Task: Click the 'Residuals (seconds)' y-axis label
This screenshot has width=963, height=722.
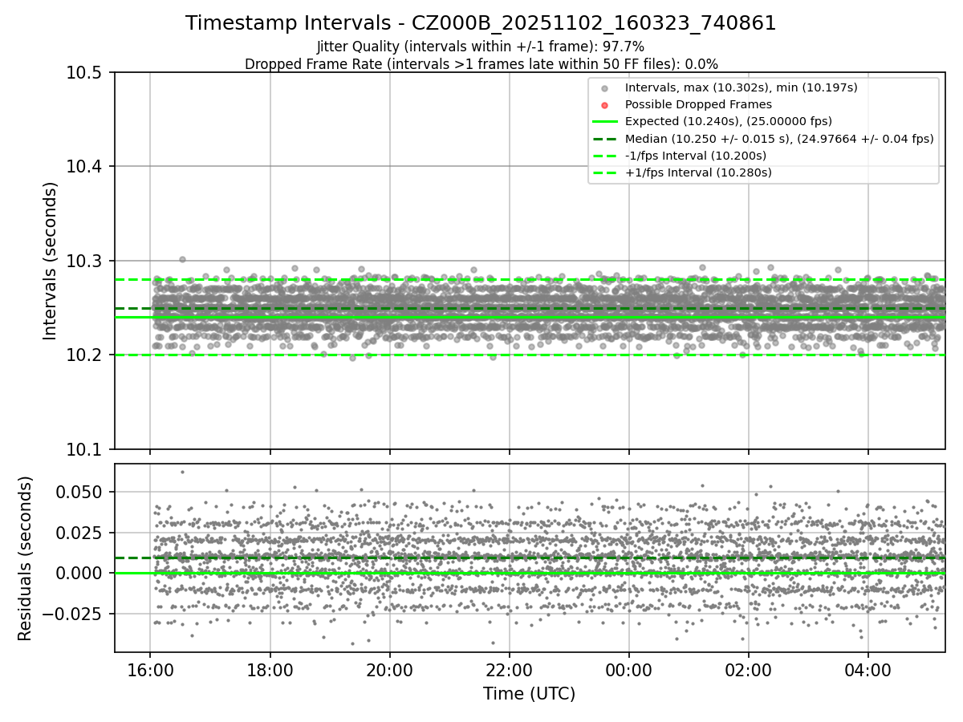Action: coord(26,558)
